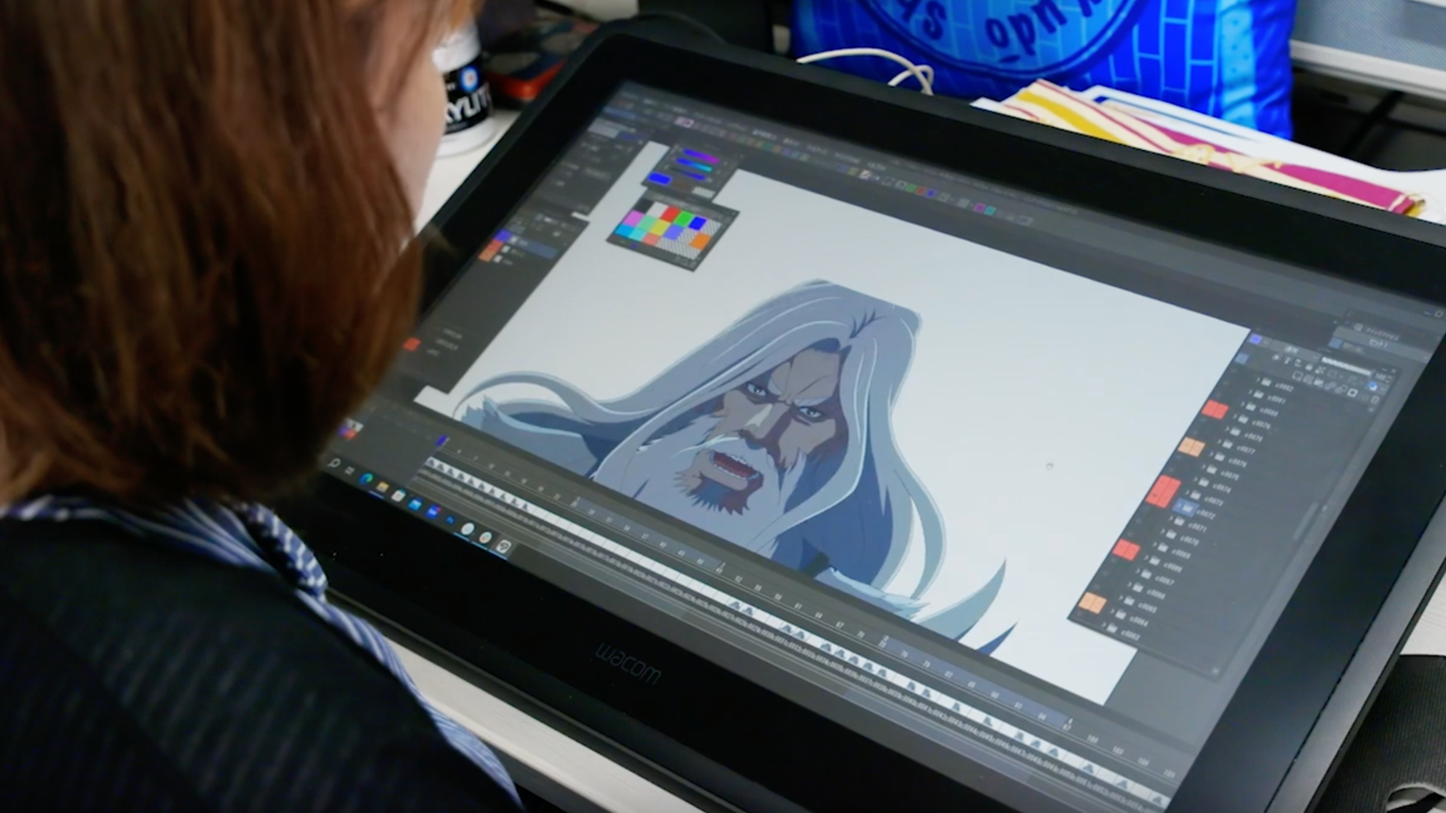Pick the white swatch in the color set
The width and height of the screenshot is (1446, 813).
[657, 208]
